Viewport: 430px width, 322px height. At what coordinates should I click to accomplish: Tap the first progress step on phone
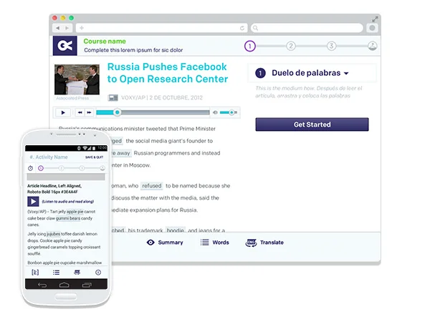coord(41,168)
